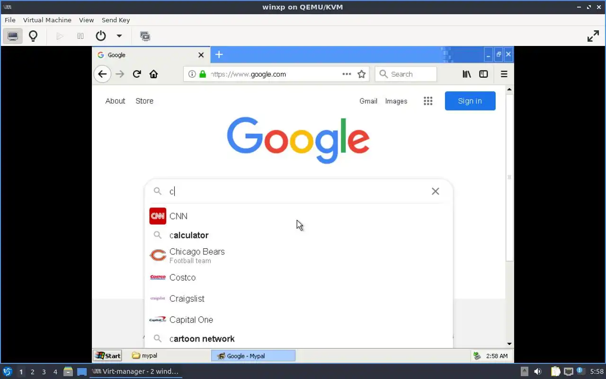Viewport: 606px width, 379px height.
Task: Open the shutdown options dropdown arrow
Action: (x=119, y=36)
